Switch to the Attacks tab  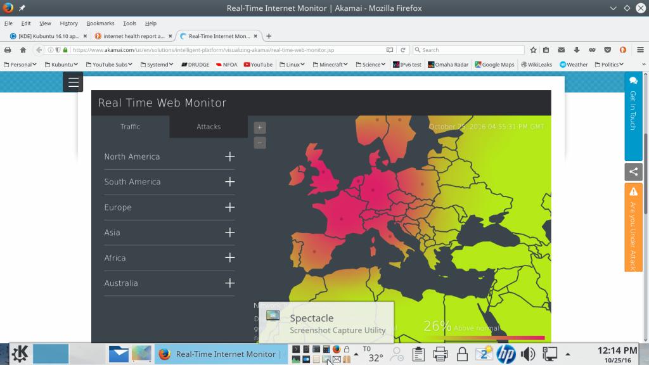click(209, 127)
